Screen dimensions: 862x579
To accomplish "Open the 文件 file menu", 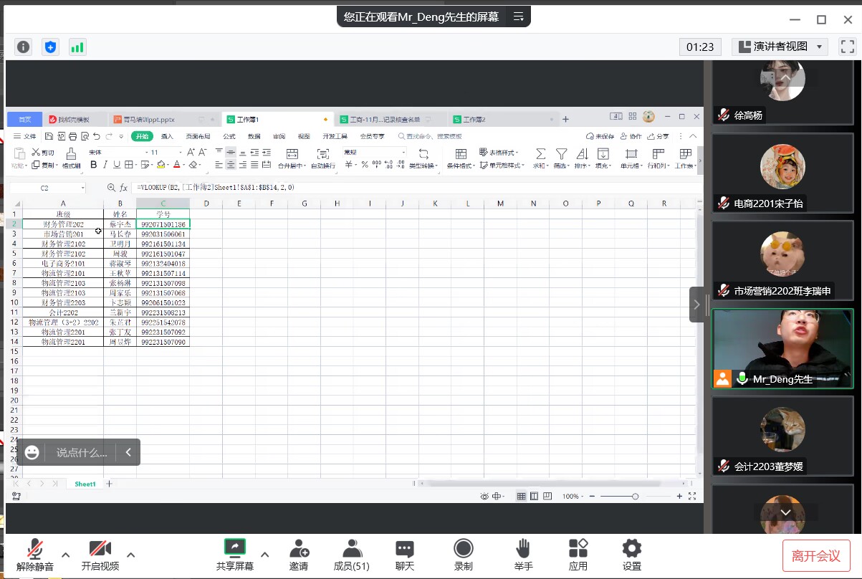I will (x=25, y=136).
